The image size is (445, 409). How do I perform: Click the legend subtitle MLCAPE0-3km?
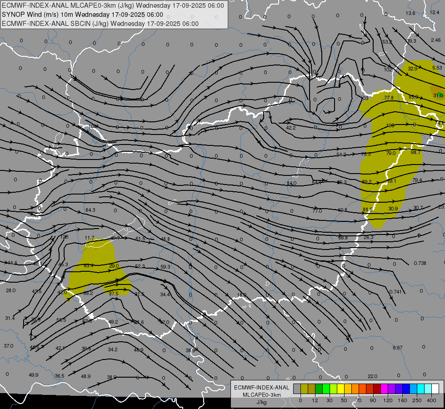point(261,395)
